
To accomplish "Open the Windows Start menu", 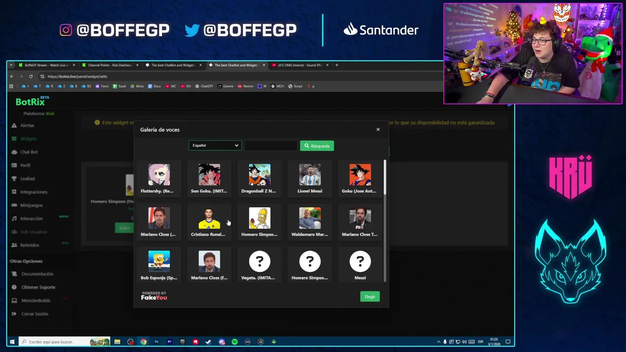I will (12, 342).
